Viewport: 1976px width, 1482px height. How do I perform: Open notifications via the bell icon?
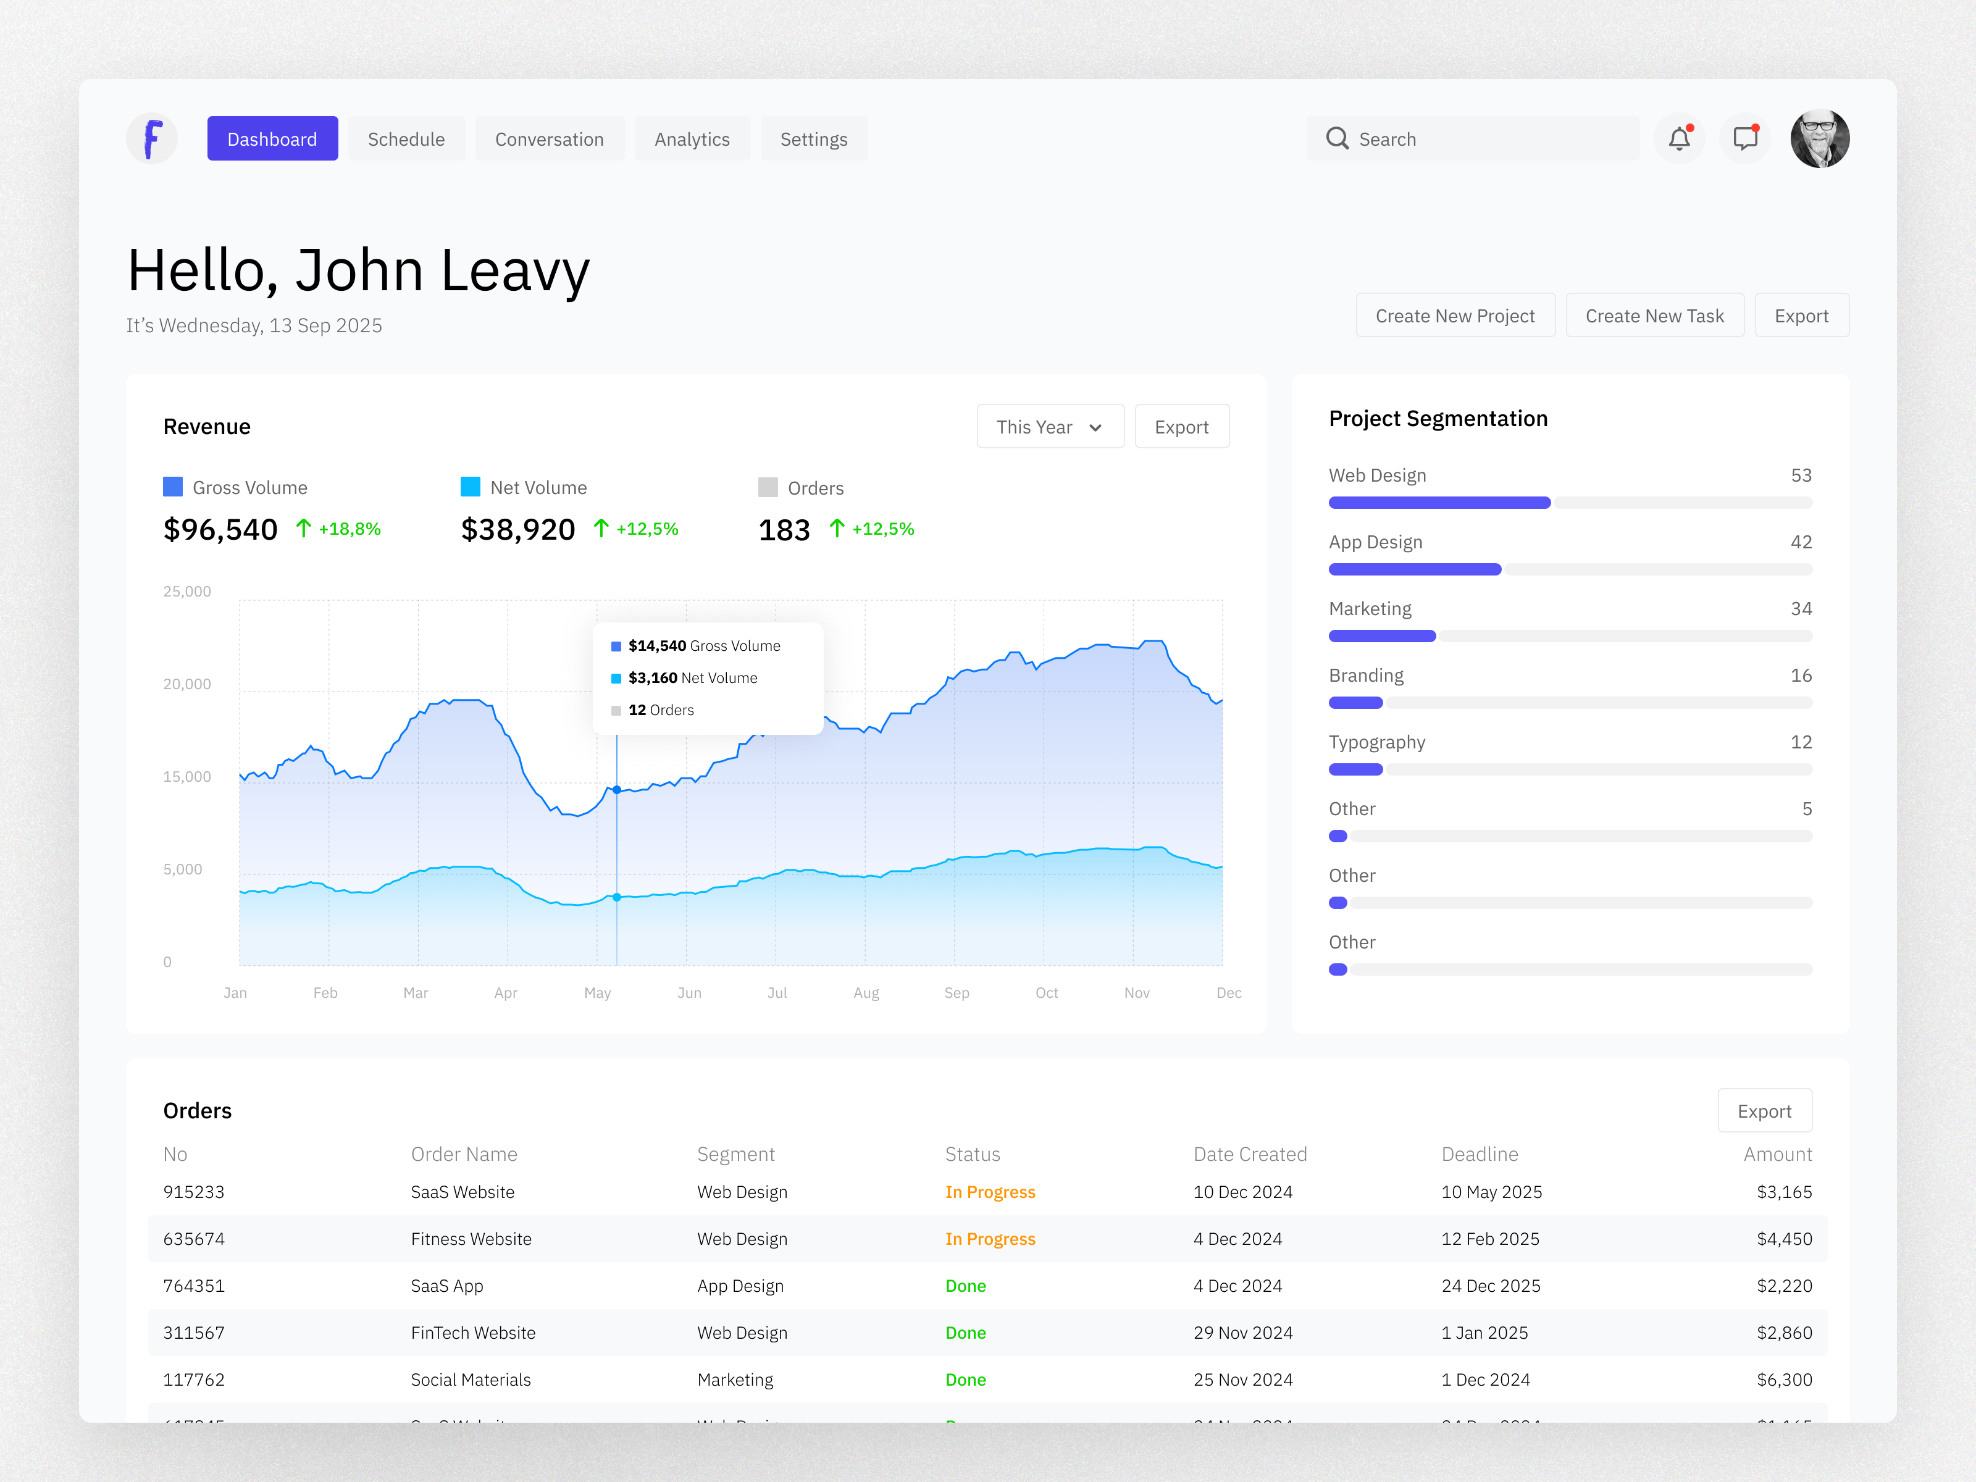click(x=1678, y=138)
